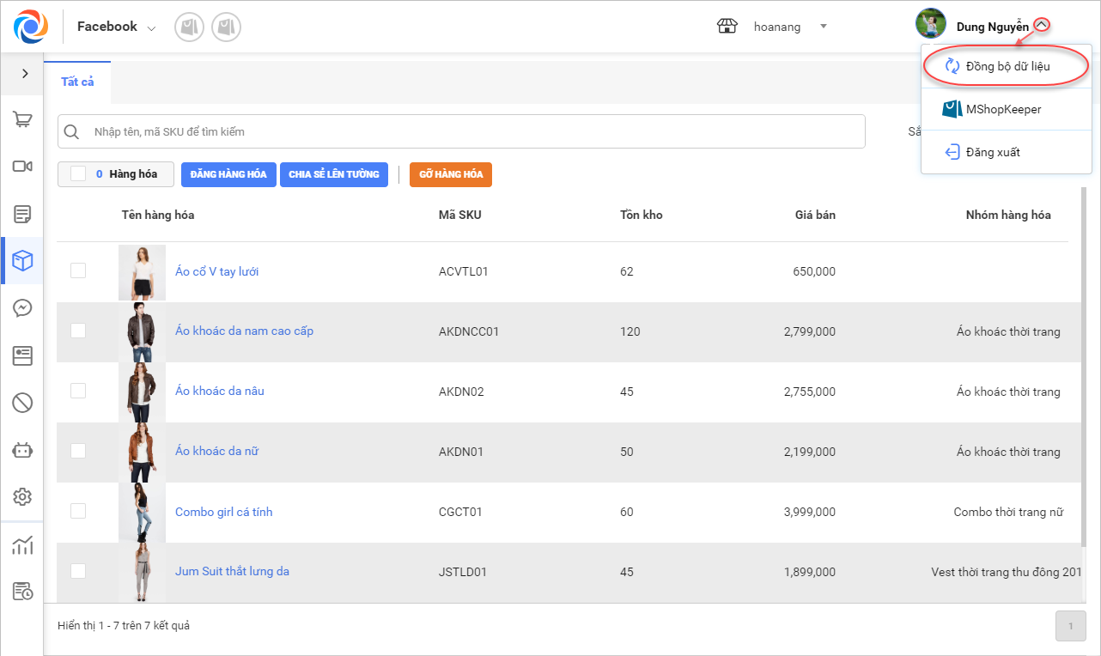
Task: Expand the hoanang store dropdown arrow
Action: 824,27
